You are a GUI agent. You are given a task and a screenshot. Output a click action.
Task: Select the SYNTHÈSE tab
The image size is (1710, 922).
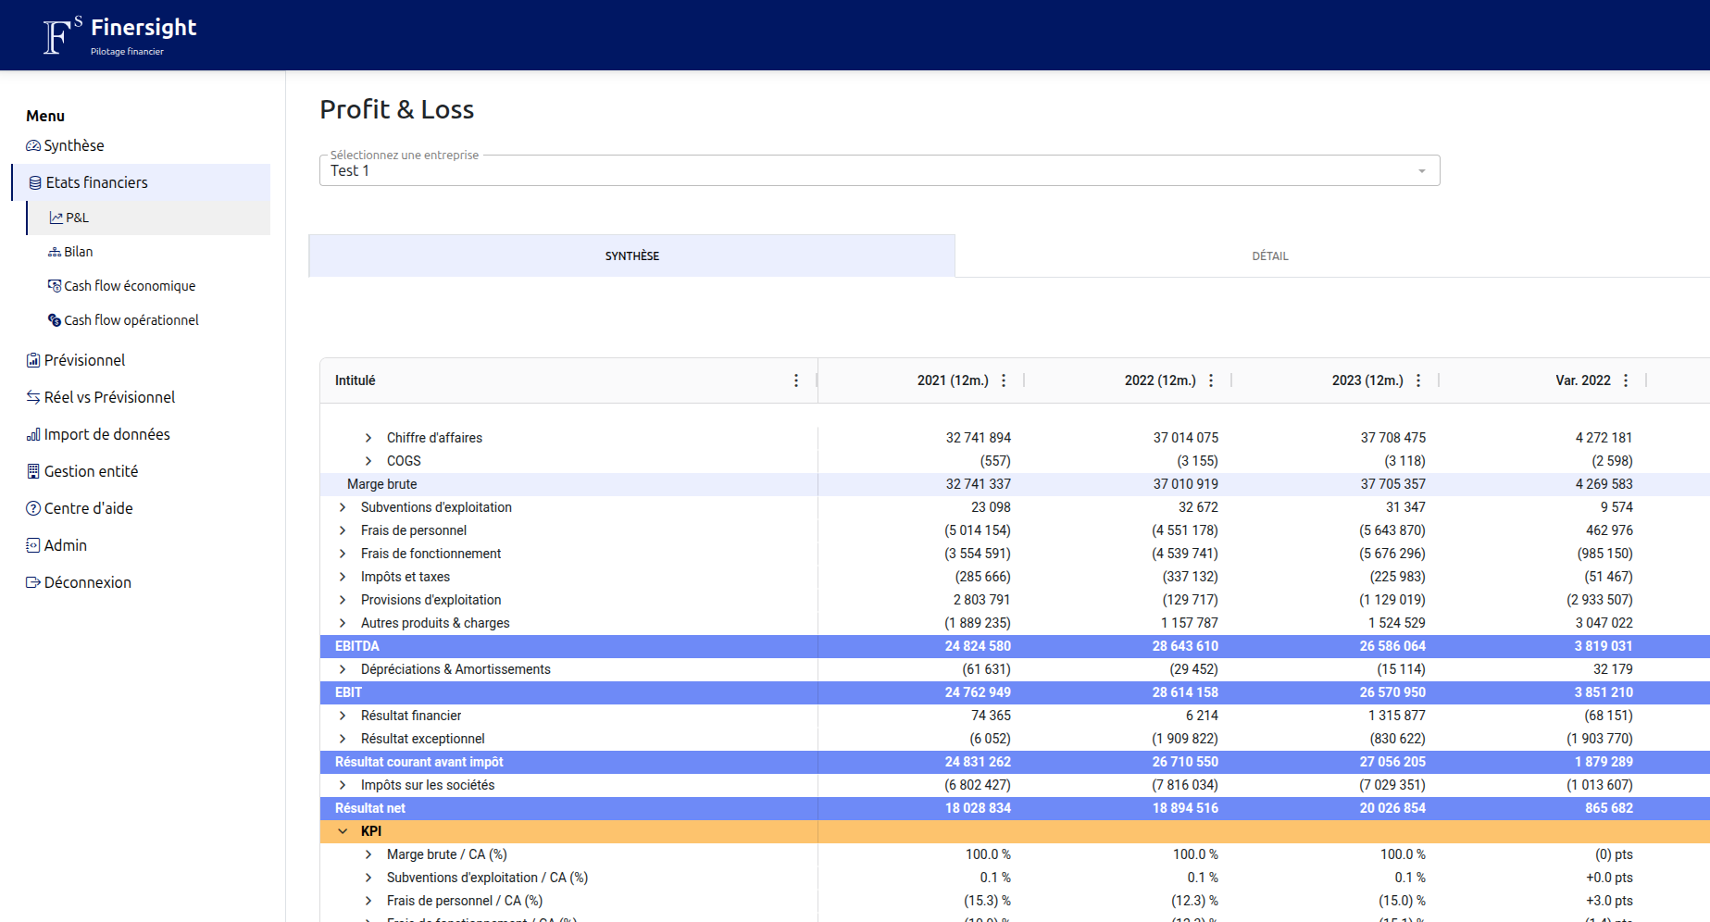(x=631, y=256)
